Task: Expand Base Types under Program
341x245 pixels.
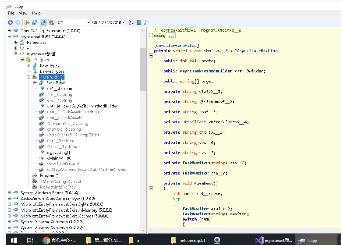Action: point(29,65)
